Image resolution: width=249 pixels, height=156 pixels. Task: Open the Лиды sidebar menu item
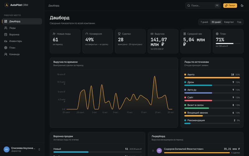(22, 28)
